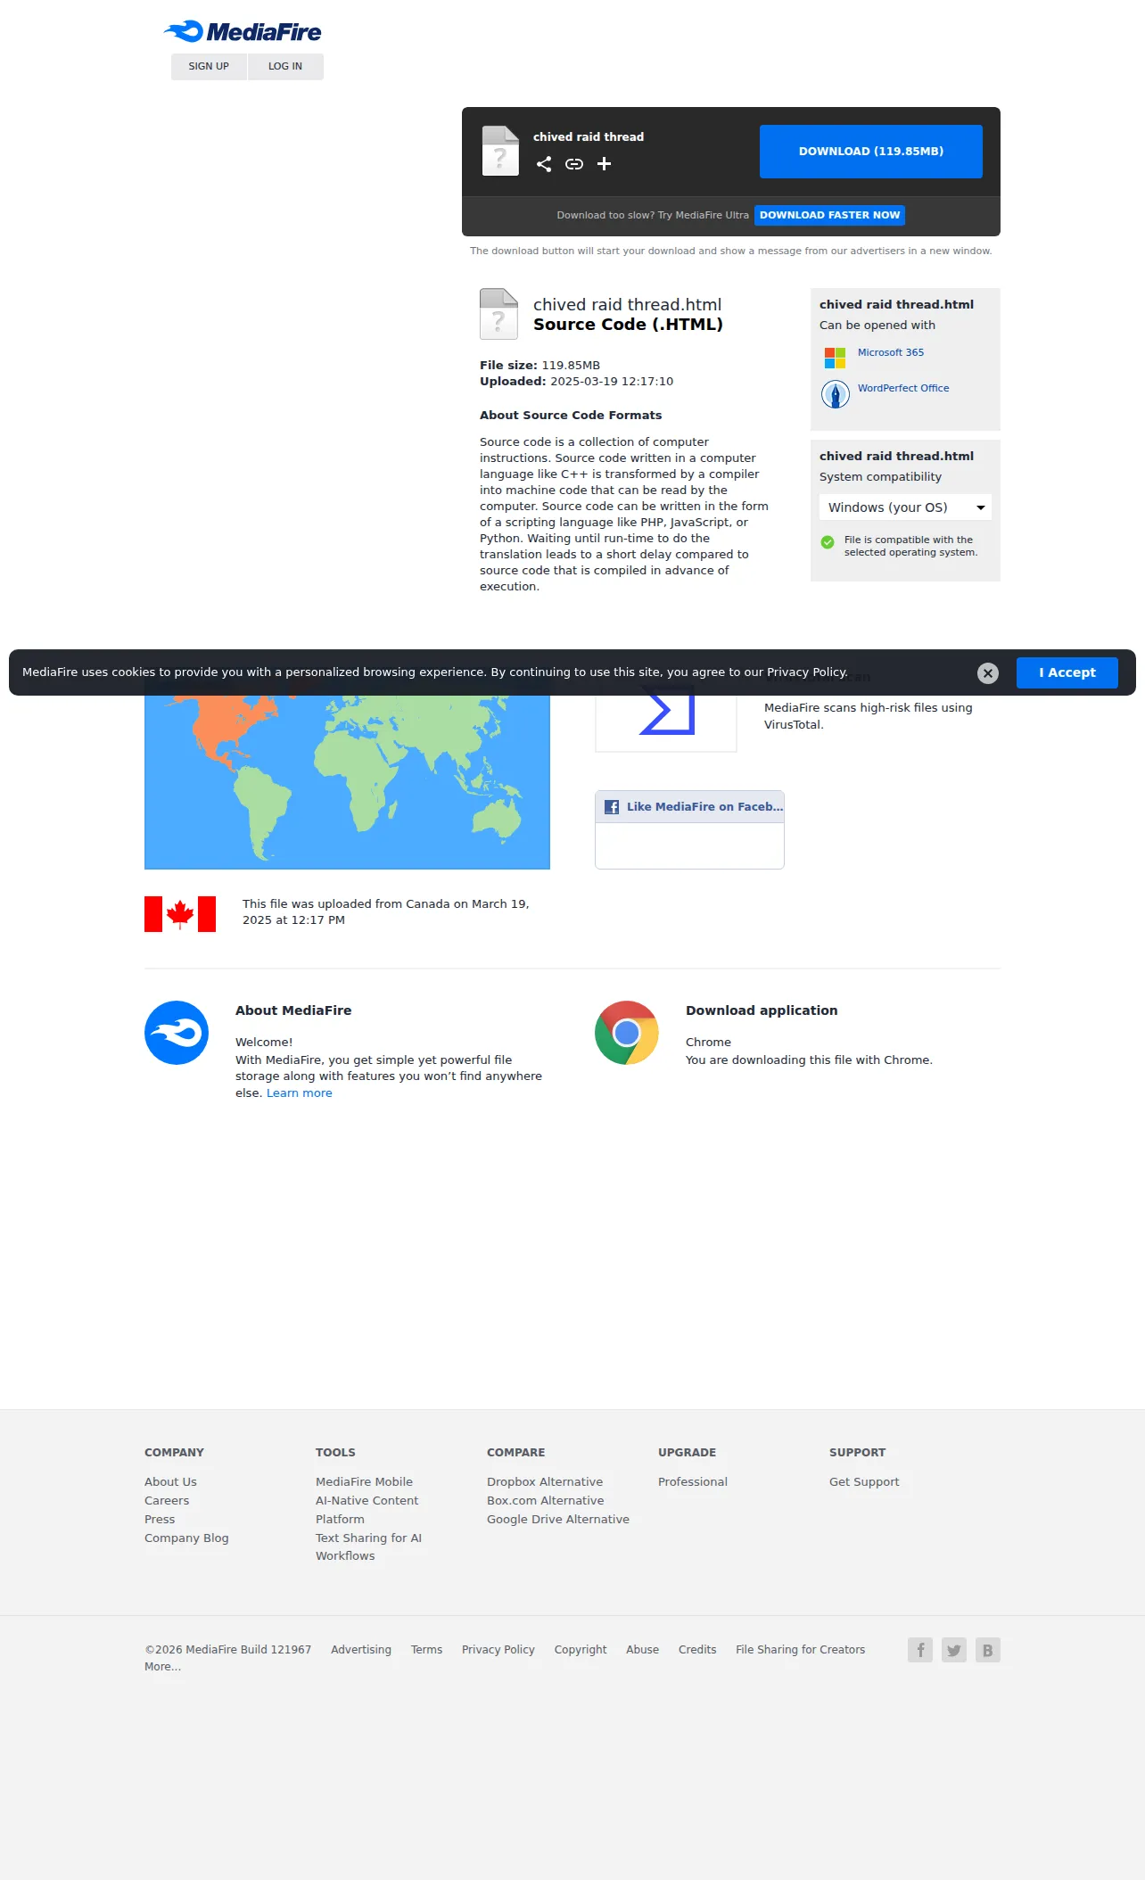Click the file icon beside Source Code (.HTML)
This screenshot has width=1145, height=1880.
point(498,314)
